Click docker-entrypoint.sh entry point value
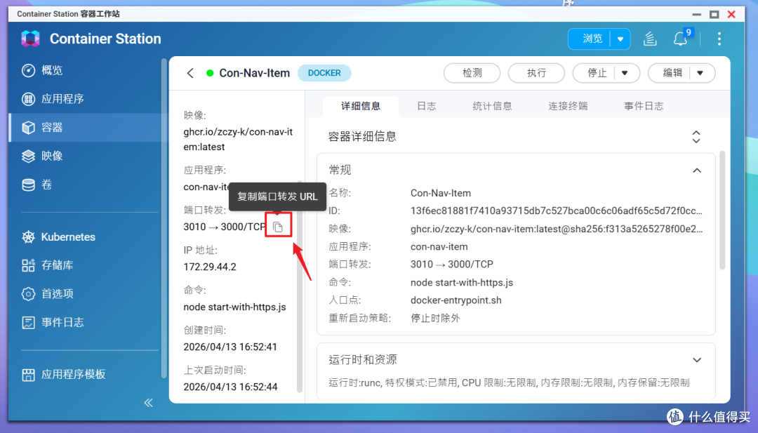The height and width of the screenshot is (433, 758). 456,300
